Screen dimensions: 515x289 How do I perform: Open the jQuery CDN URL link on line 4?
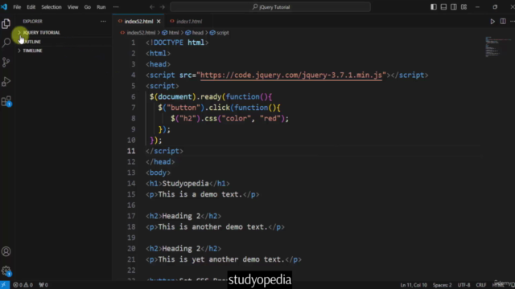pos(291,75)
